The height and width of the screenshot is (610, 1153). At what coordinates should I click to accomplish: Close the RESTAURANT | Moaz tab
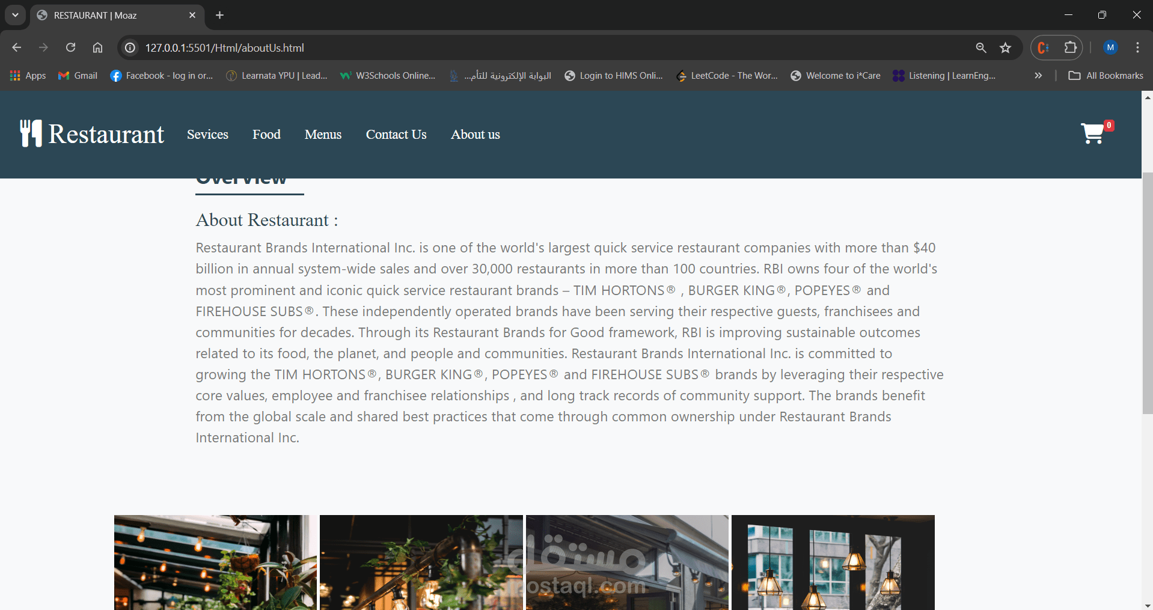(192, 15)
